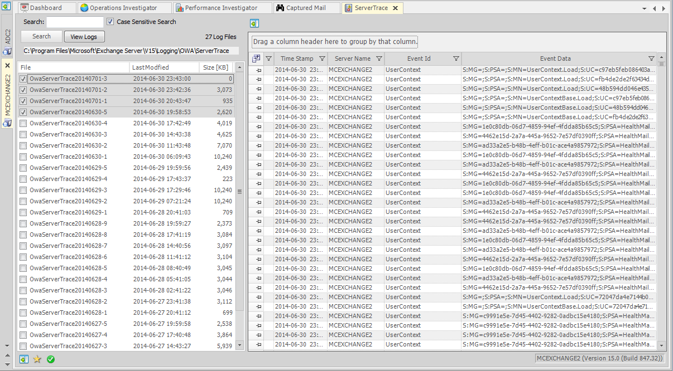The width and height of the screenshot is (673, 371).
Task: Open the Event Data column filter dropdown
Action: (652, 58)
